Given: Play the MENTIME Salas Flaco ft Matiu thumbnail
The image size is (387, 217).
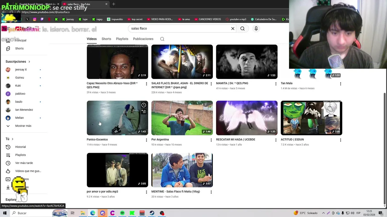Looking at the screenshot, I should pyautogui.click(x=182, y=170).
